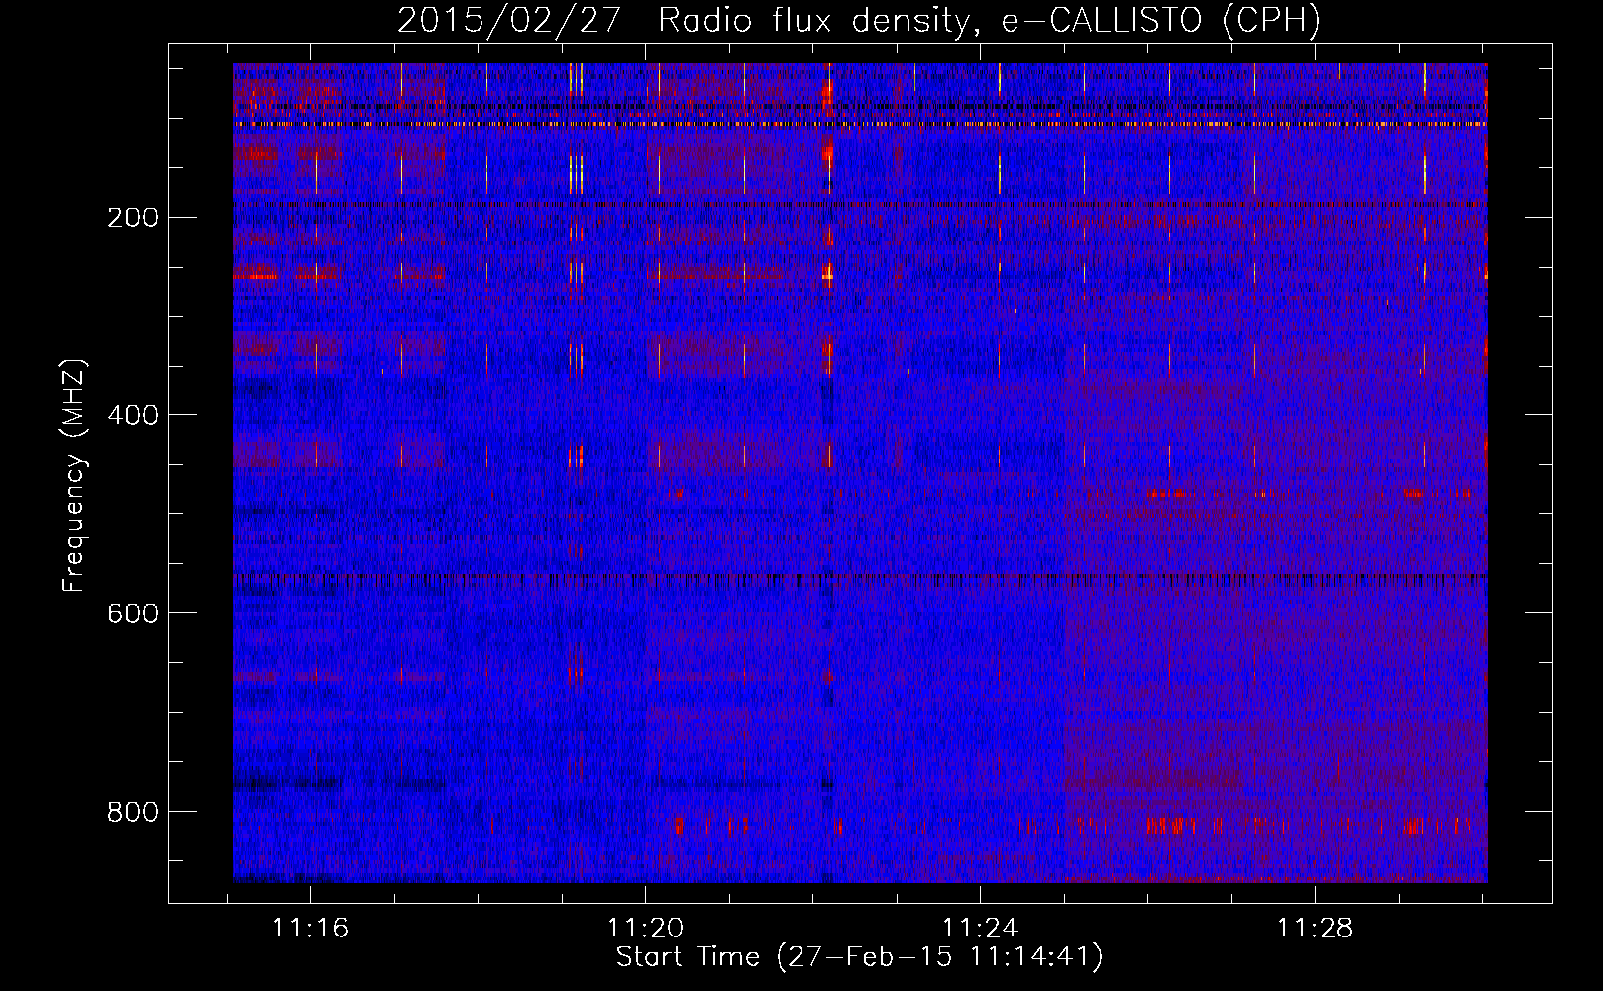This screenshot has height=991, width=1603.
Task: Click the 'Start Time (27-Feb-15 11:14:41)' label
Action: [859, 957]
